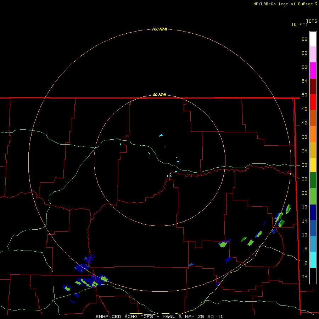Click the "NEXLAB-College of DuPage" credit text
Image resolution: width=319 pixels, height=319 pixels.
tap(284, 4)
